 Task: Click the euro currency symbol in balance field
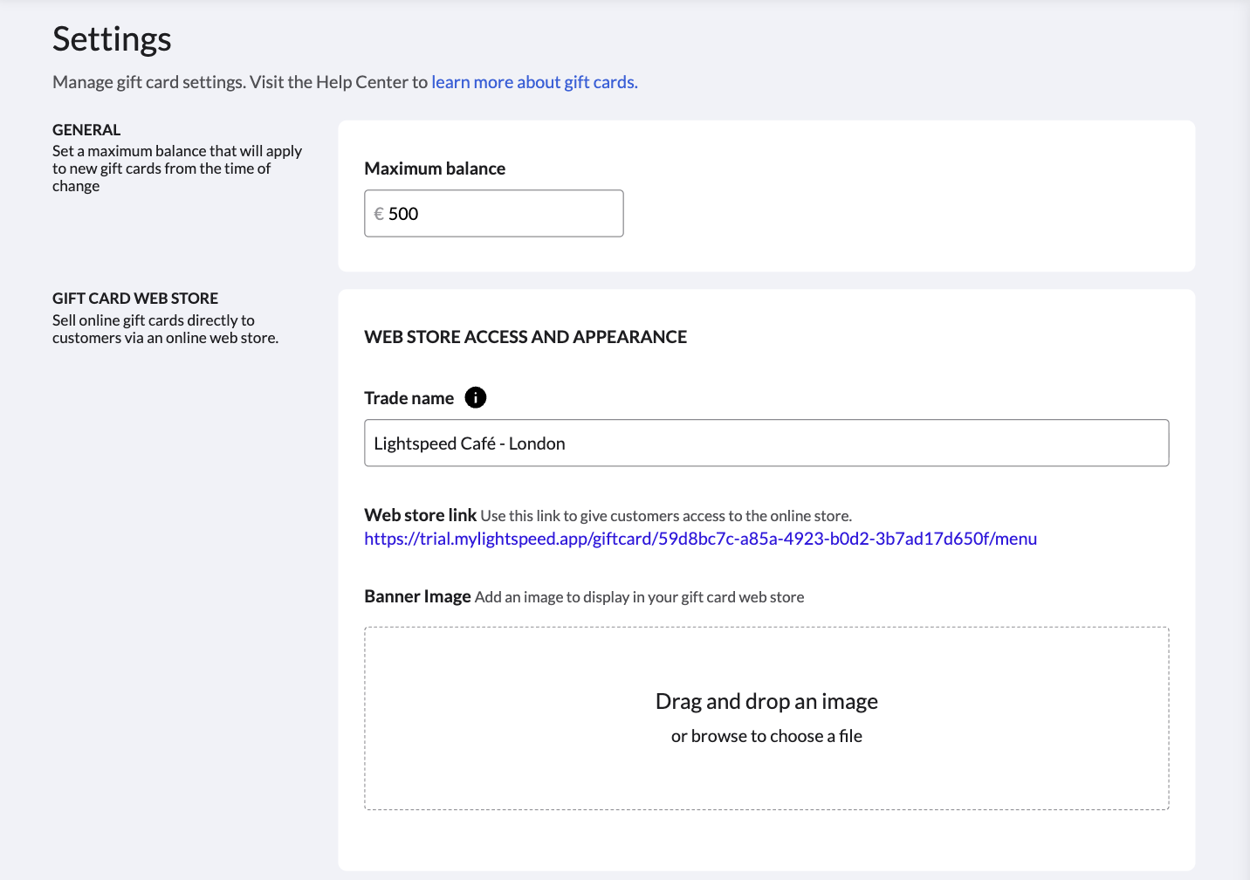(379, 213)
